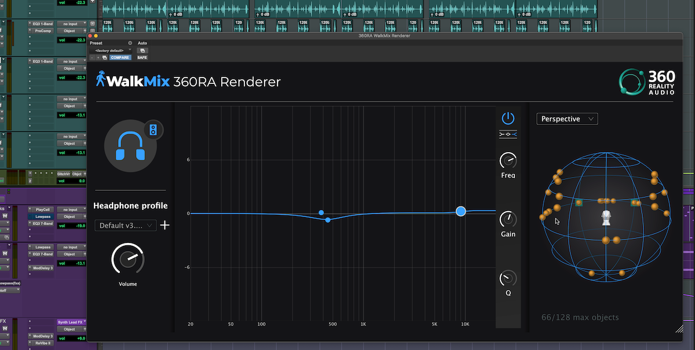The image size is (695, 350).
Task: Switch to speaker output mode icon
Action: click(153, 130)
